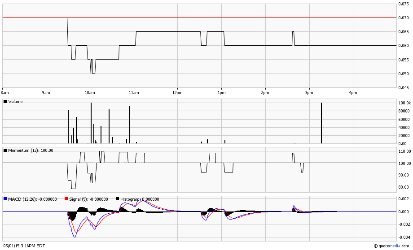The height and width of the screenshot is (250, 413).
Task: Click the 110.00 momentum axis value
Action: (404, 151)
